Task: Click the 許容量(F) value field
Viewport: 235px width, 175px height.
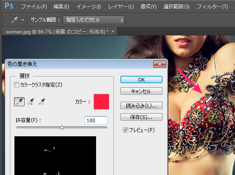Action: (96, 120)
